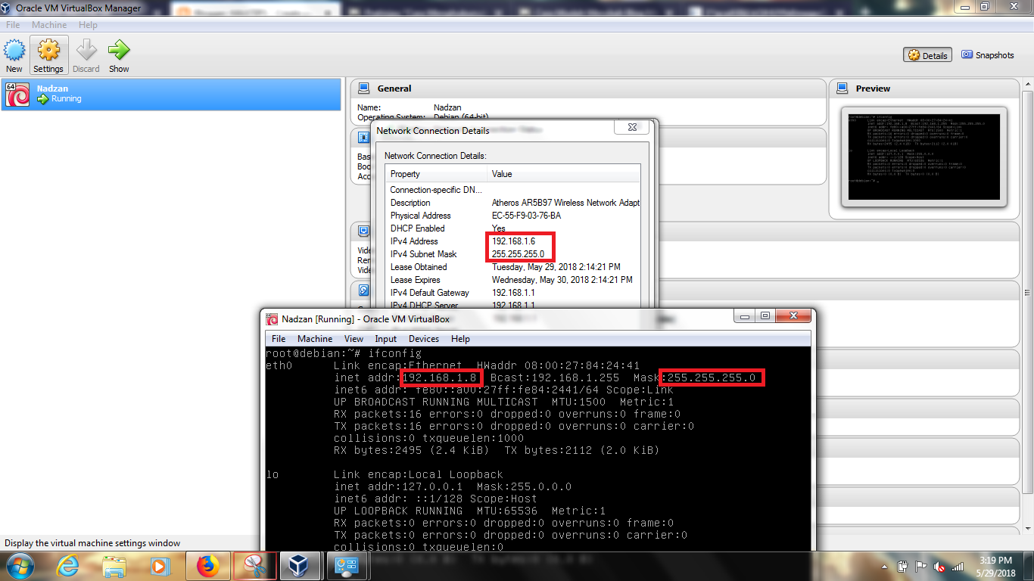Screen dimensions: 1034x581
Task: Click the power plug tray icon
Action: point(903,566)
